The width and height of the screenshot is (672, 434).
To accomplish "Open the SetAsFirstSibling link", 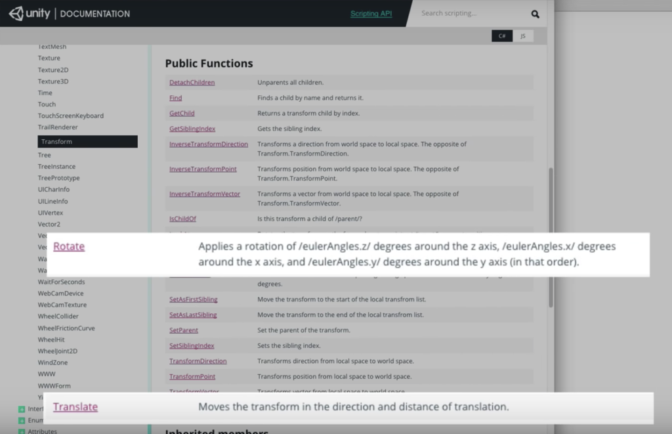I will (194, 299).
